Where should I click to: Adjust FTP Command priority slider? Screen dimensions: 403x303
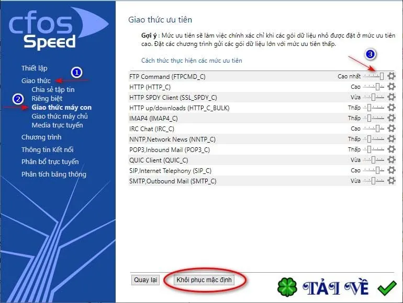coord(374,76)
